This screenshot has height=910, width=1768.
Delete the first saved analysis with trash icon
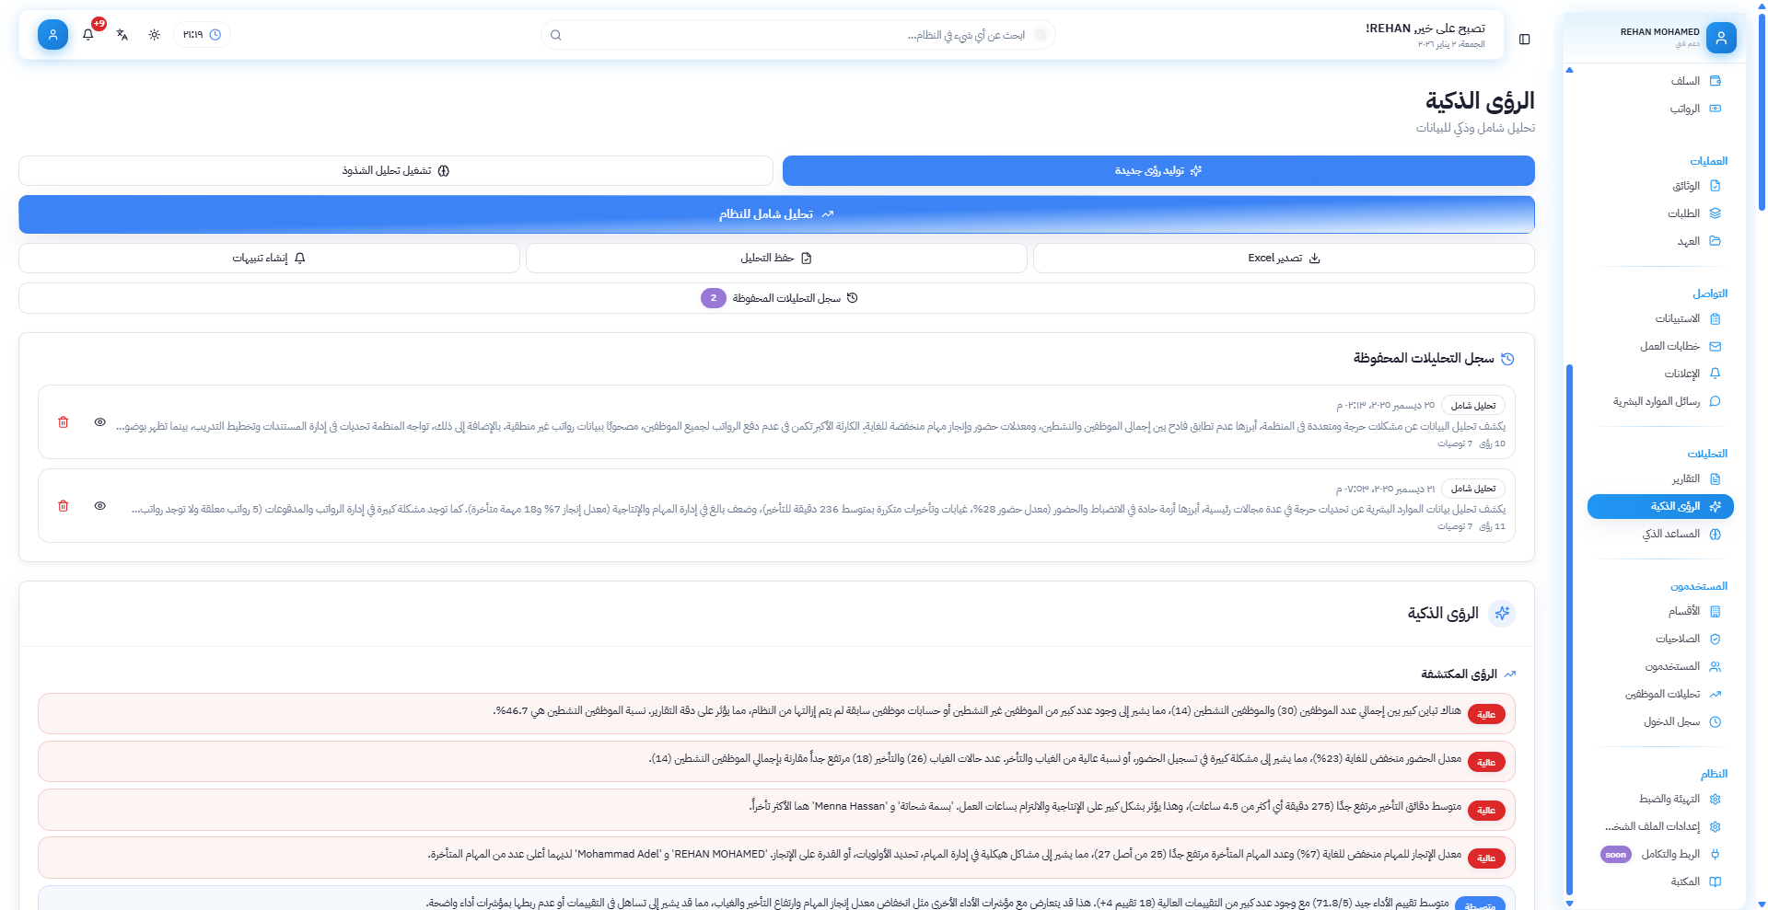coord(64,422)
